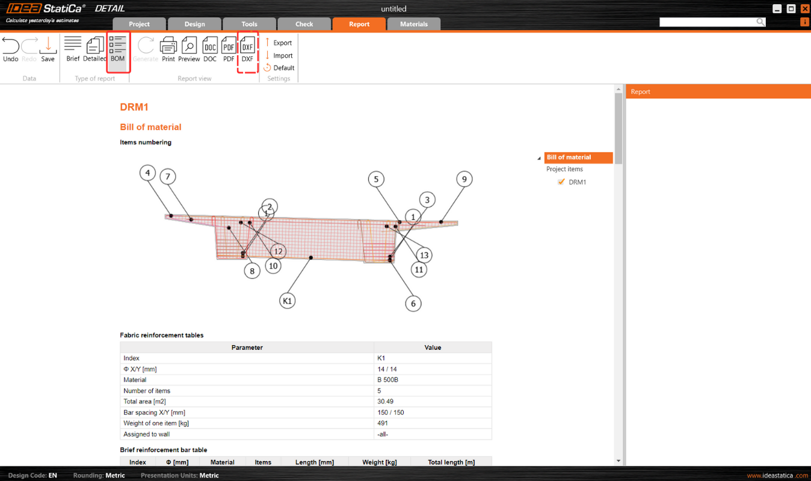
Task: Click the Presentation Units Metric status entry
Action: (x=180, y=475)
